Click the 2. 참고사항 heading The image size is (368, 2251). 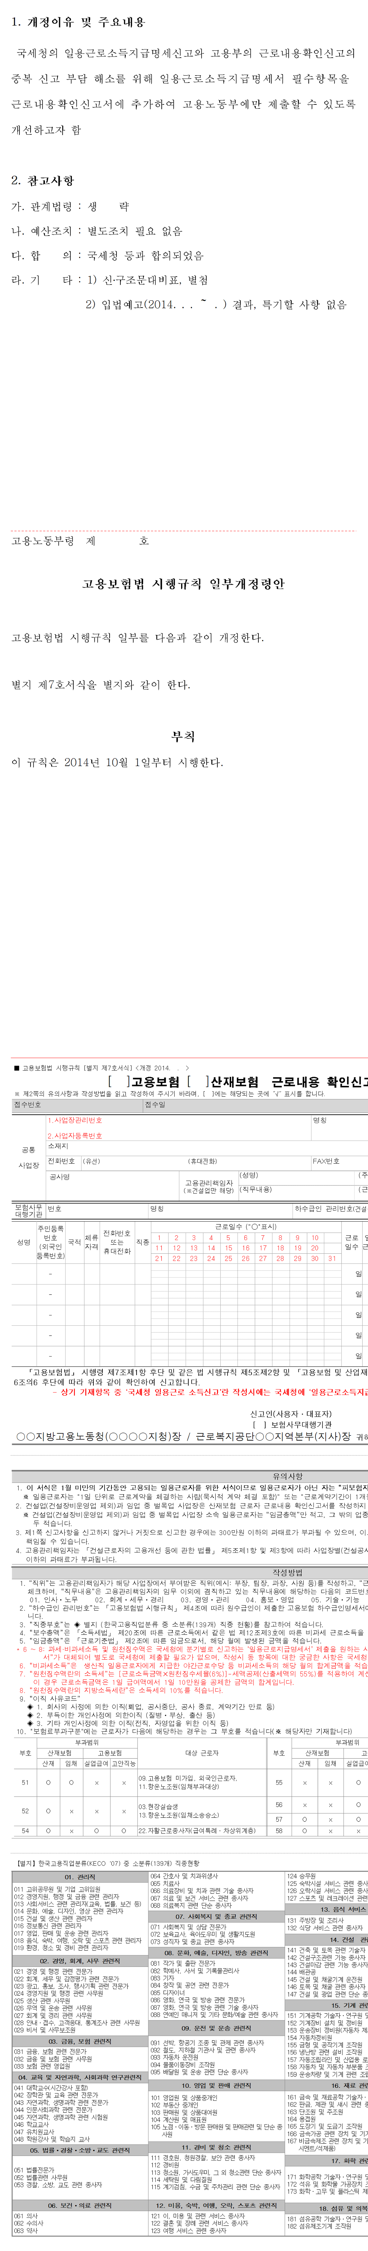(x=43, y=180)
